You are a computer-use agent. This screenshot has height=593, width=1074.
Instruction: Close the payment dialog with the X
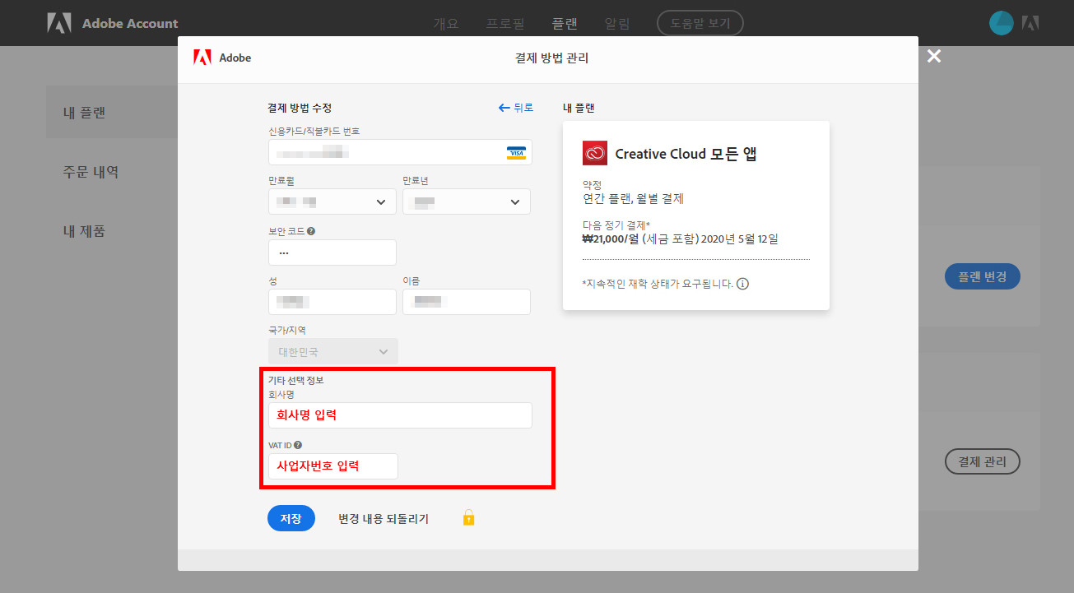point(933,56)
